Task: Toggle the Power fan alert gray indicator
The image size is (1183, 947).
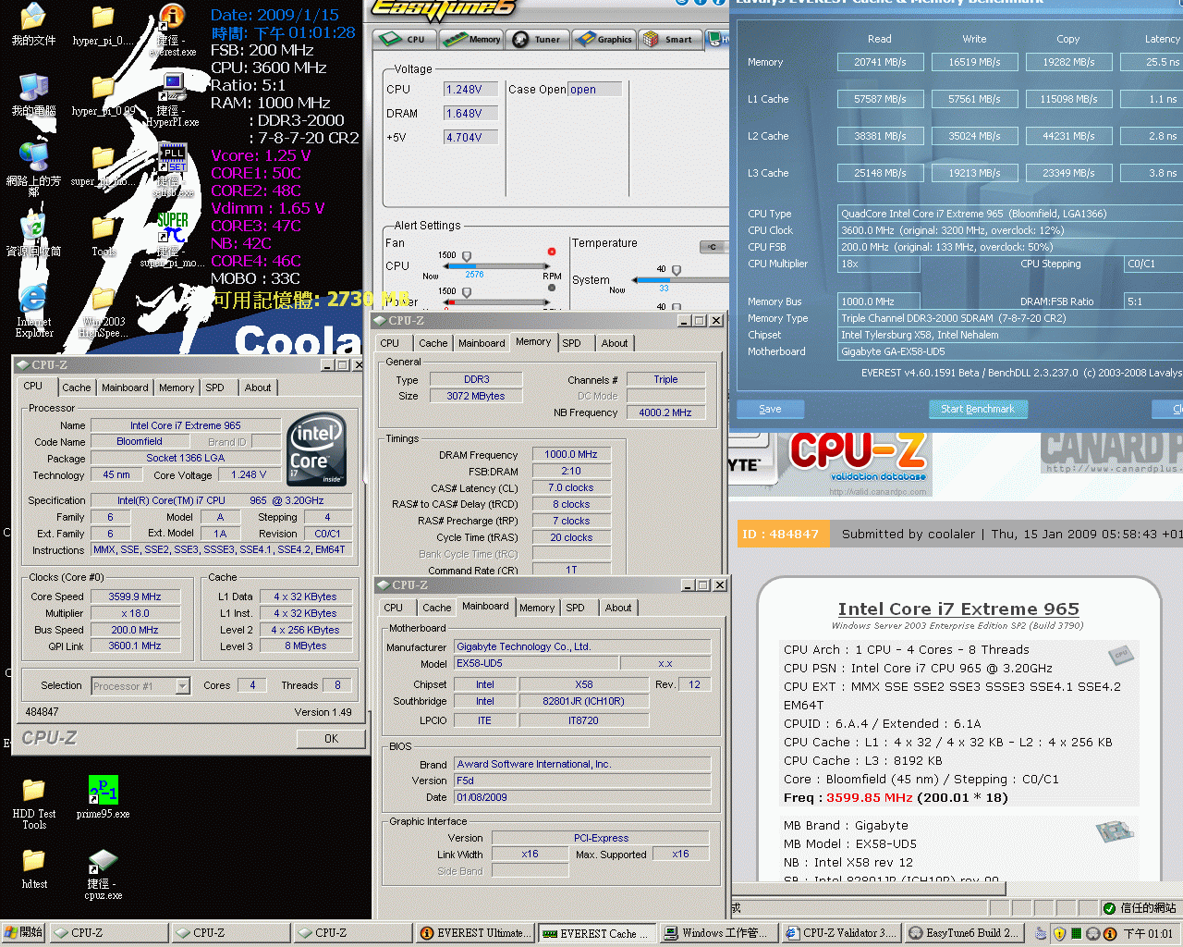Action: 552,288
